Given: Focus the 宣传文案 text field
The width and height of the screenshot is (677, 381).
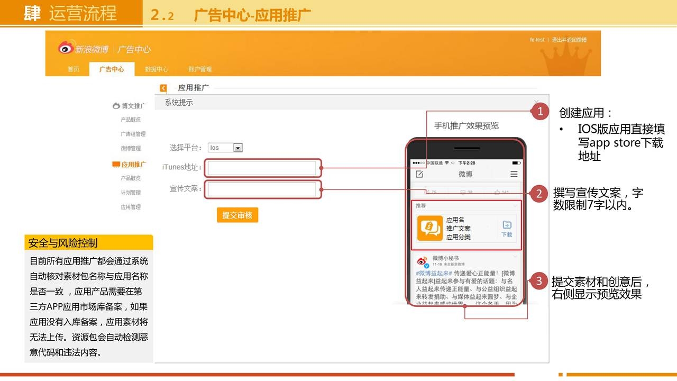Looking at the screenshot, I should tap(262, 189).
